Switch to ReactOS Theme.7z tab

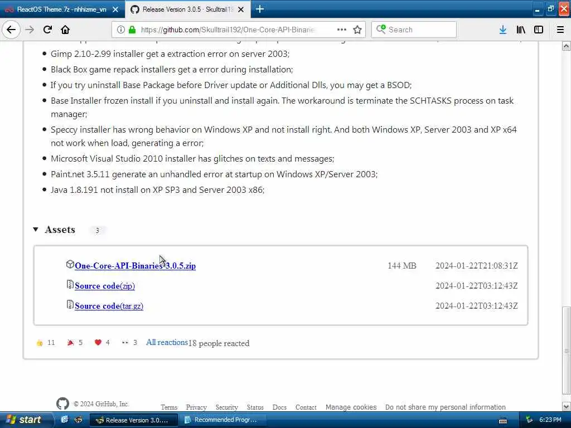(x=61, y=9)
